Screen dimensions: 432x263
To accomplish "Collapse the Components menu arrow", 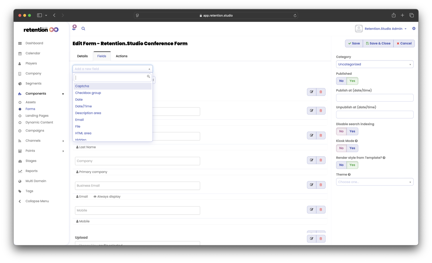I will point(63,94).
